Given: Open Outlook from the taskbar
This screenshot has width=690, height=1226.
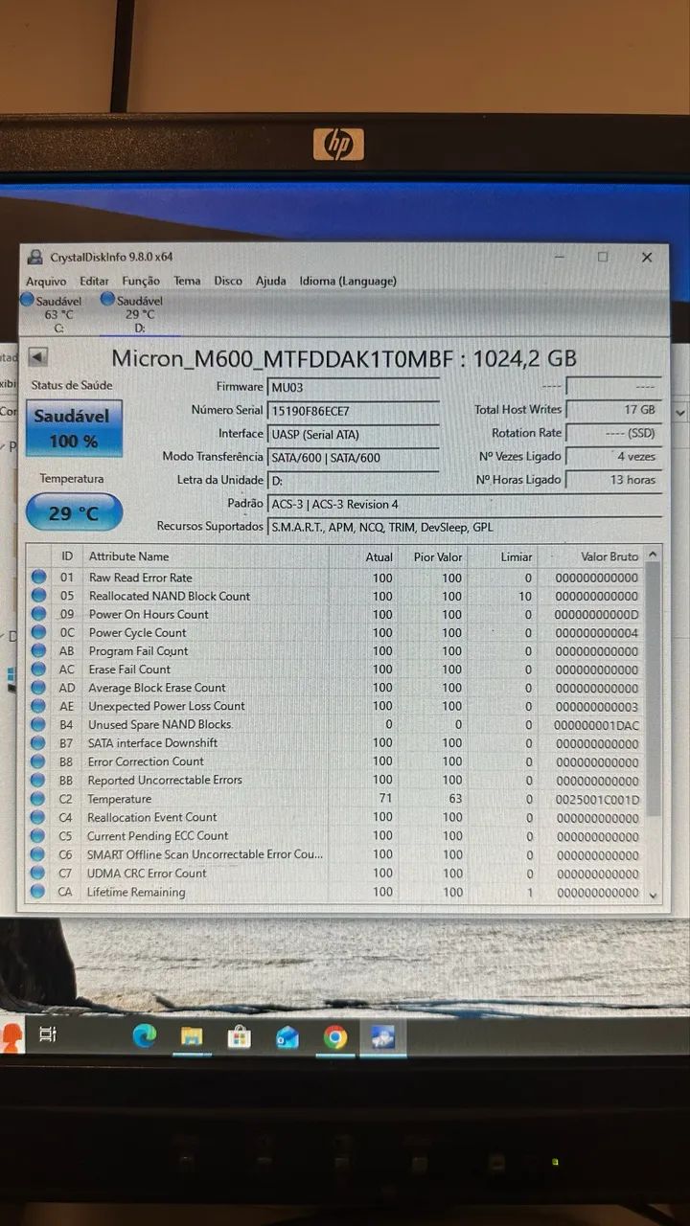Looking at the screenshot, I should [287, 1036].
